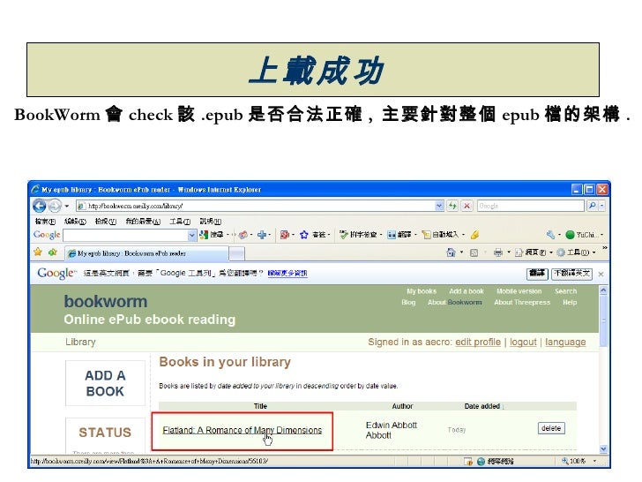Open Google toolbar 書籤 bookmarks star

(303, 235)
